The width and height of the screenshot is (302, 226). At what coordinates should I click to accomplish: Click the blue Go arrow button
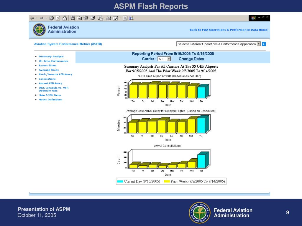(264, 44)
